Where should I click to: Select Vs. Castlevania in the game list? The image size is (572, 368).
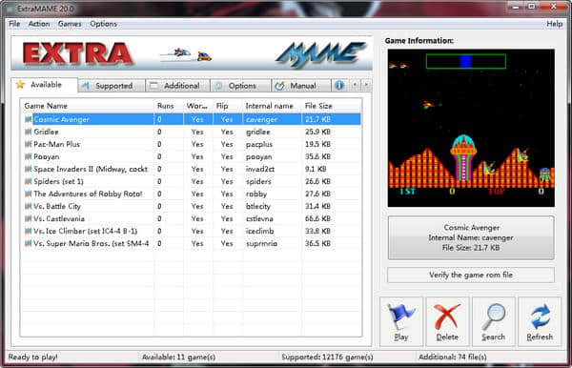click(59, 218)
